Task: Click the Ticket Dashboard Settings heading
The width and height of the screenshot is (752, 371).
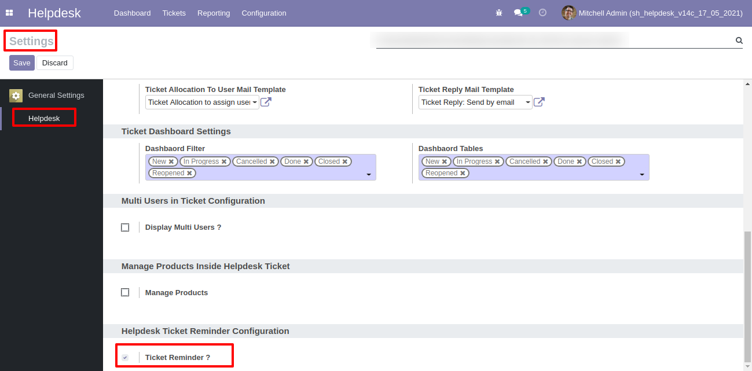Action: coord(176,131)
